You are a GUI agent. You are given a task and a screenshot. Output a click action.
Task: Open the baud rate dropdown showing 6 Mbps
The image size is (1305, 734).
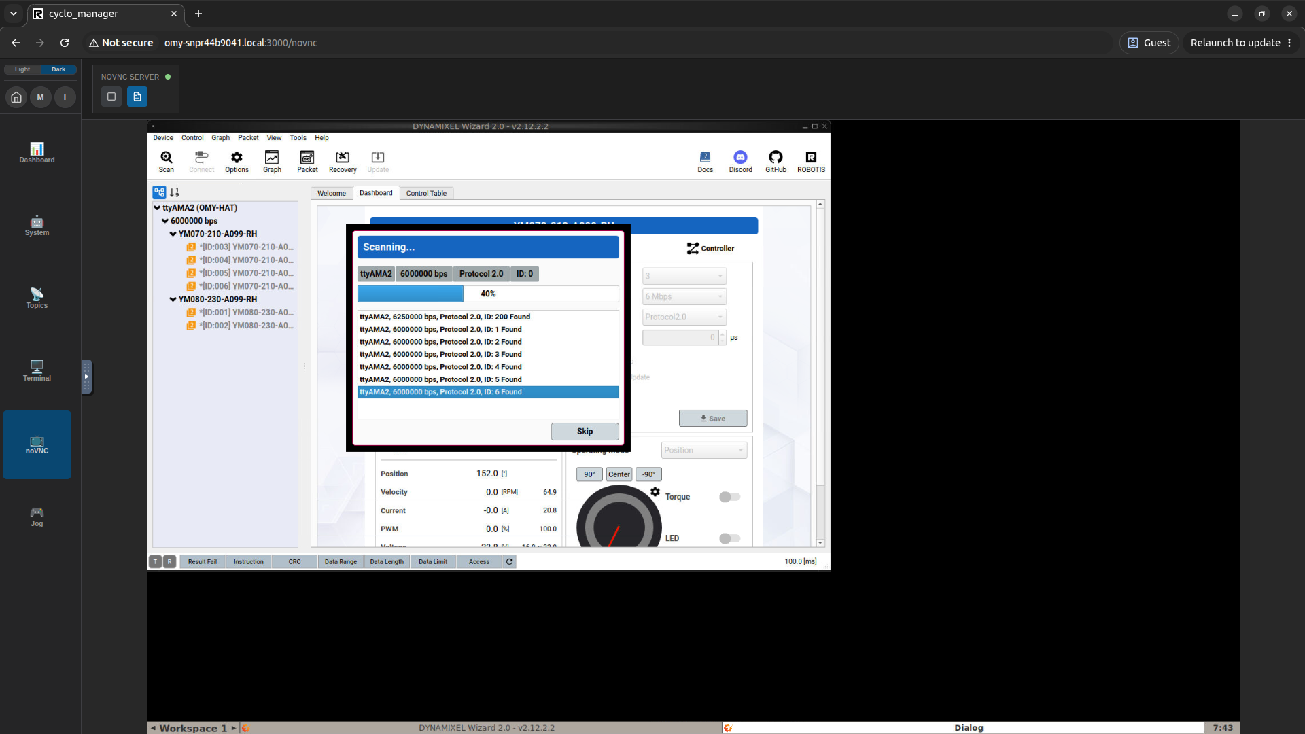click(684, 296)
